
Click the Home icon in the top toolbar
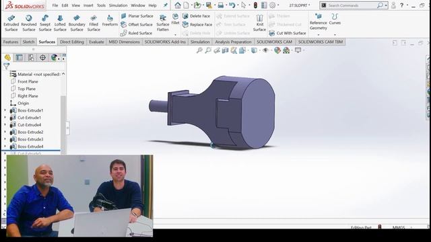pyautogui.click(x=178, y=5)
